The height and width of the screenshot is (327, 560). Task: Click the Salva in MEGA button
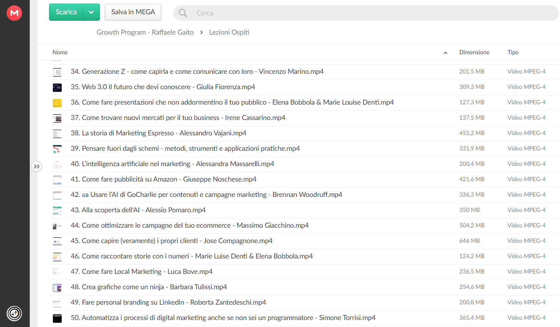click(x=133, y=12)
